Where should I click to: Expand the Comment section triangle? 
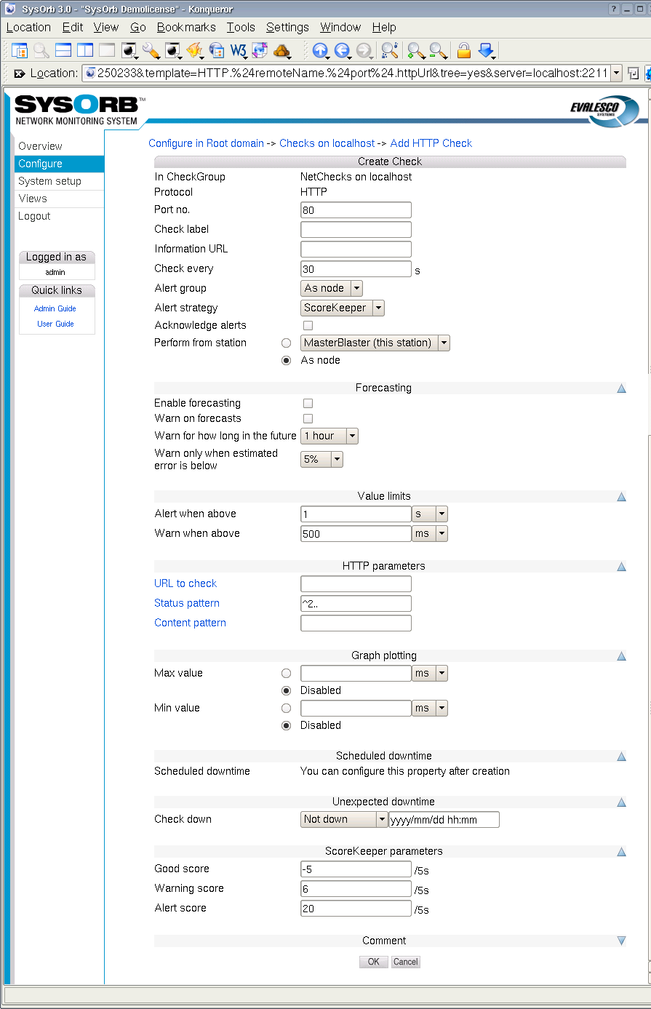621,941
